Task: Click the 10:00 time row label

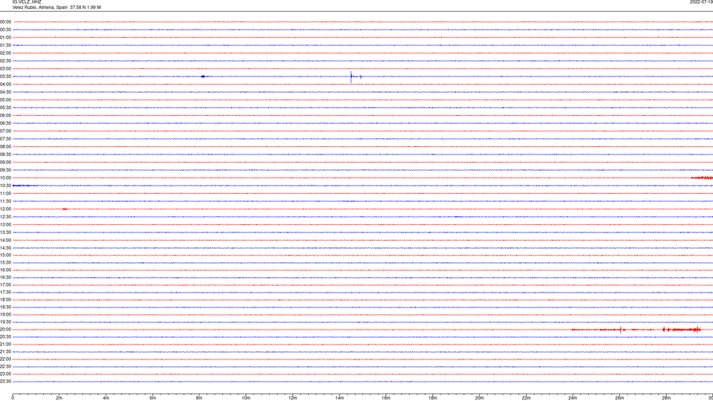Action: click(x=5, y=177)
